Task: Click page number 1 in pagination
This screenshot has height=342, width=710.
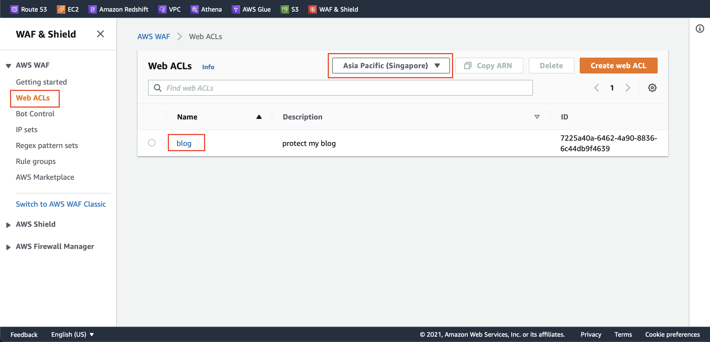Action: [612, 88]
